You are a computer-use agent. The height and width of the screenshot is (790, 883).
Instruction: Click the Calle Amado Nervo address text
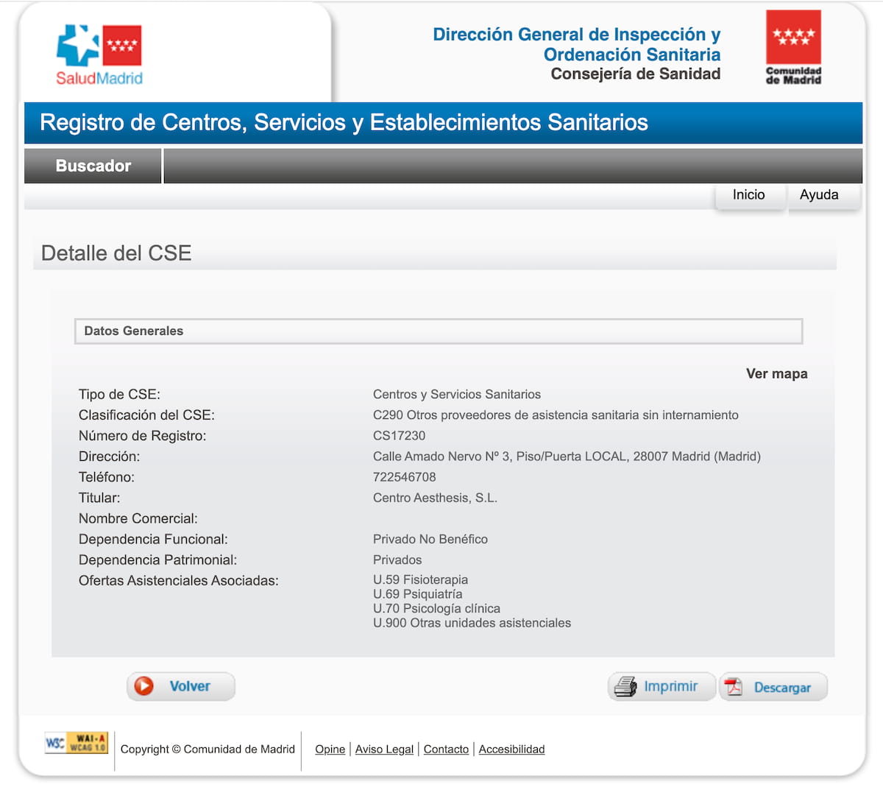coord(566,456)
